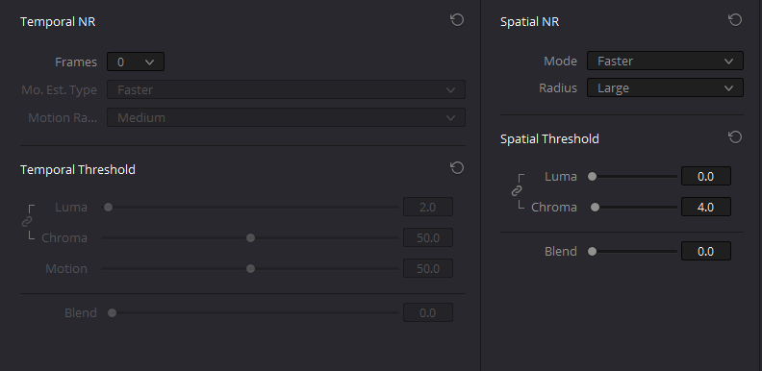Click the Spatial Threshold heading

(x=549, y=138)
